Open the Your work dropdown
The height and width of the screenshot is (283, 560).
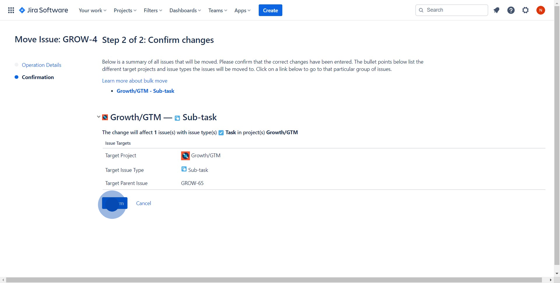(93, 11)
